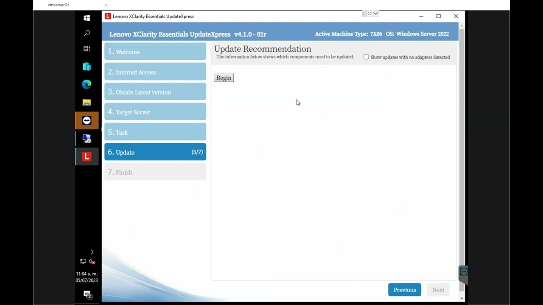This screenshot has height=305, width=543.
Task: Open the computer monitor taskbar app
Action: [87, 139]
